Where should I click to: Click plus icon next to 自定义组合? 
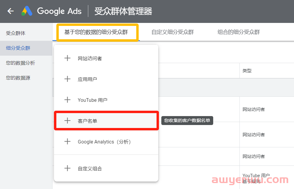(67, 168)
